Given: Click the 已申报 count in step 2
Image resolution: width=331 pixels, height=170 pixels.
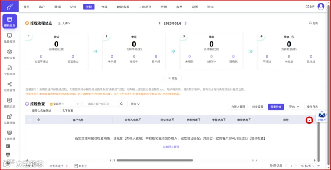Looking at the screenshot, I should coord(156,57).
